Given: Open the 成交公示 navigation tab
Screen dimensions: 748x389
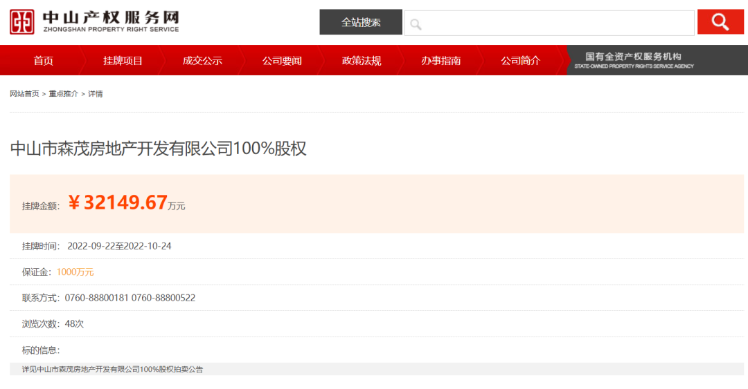Looking at the screenshot, I should click(x=202, y=61).
